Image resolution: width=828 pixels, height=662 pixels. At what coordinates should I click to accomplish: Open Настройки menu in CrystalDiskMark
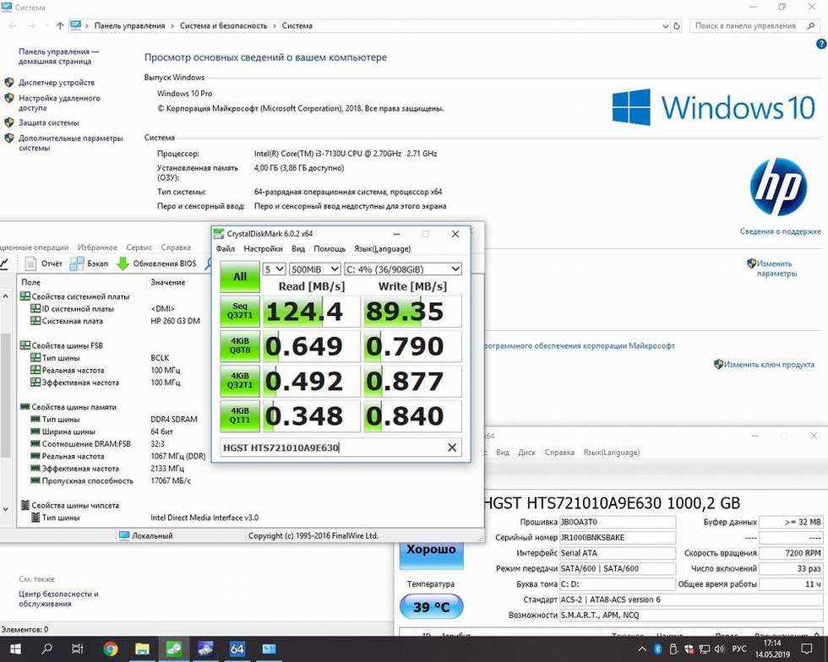click(x=263, y=248)
